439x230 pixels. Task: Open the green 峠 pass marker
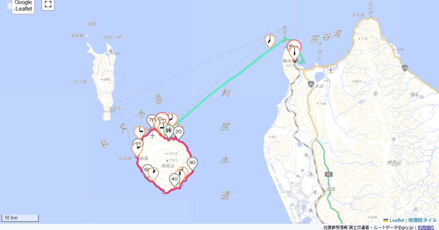(x=169, y=131)
